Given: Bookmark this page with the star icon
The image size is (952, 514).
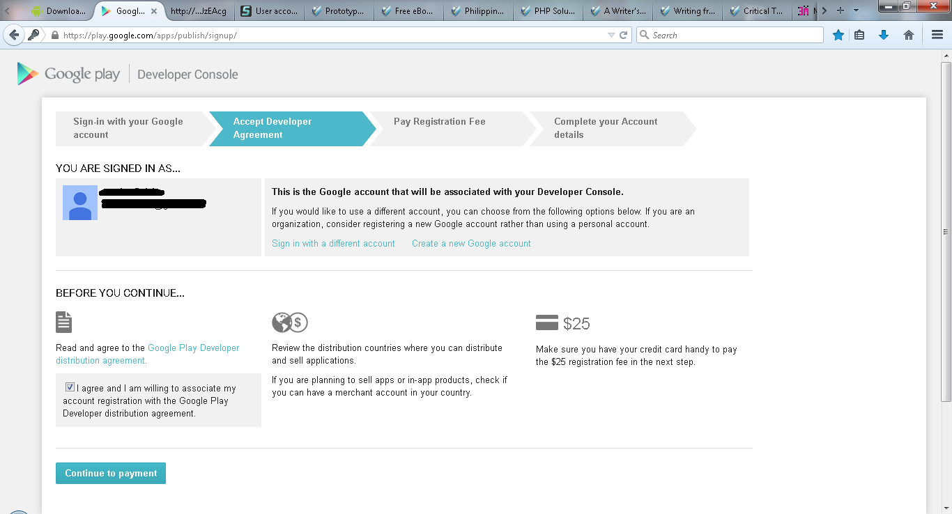Looking at the screenshot, I should coord(838,35).
